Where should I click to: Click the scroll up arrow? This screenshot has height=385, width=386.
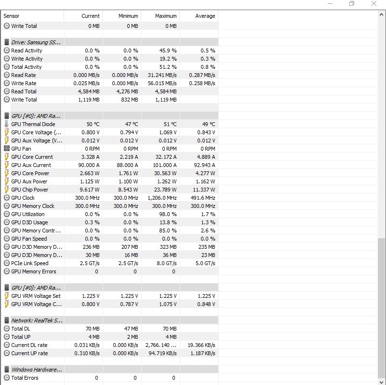[x=381, y=15]
